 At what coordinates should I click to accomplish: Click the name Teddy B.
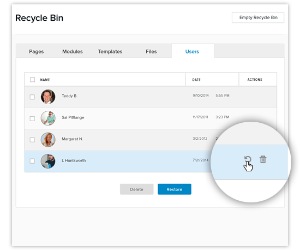(69, 96)
